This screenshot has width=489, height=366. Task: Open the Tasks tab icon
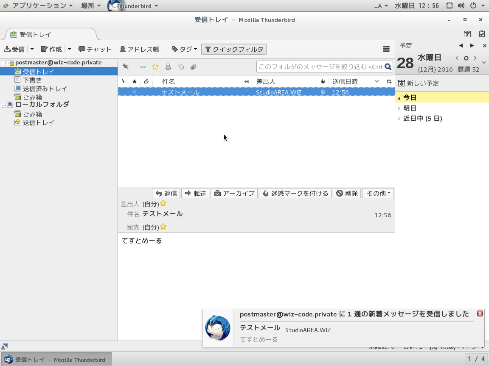[x=481, y=34]
